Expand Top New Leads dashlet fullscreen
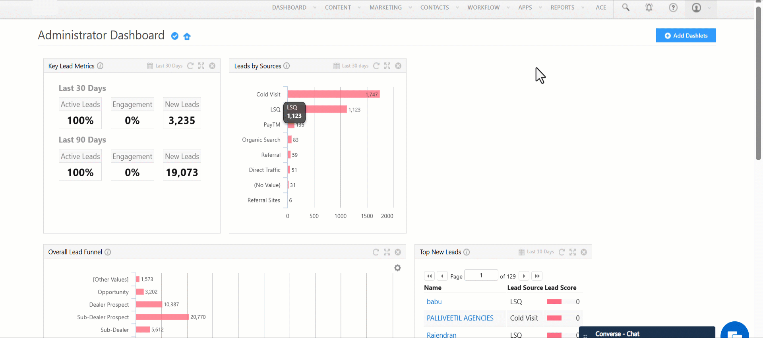This screenshot has width=763, height=338. pyautogui.click(x=573, y=252)
